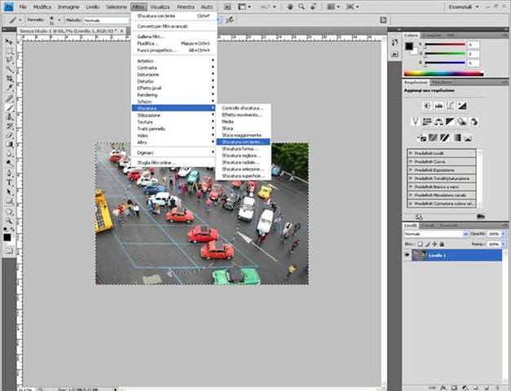Screen dimensions: 511x391
Task: Add a Brightness/Contrast adjustment via sun icon
Action: 426,106
